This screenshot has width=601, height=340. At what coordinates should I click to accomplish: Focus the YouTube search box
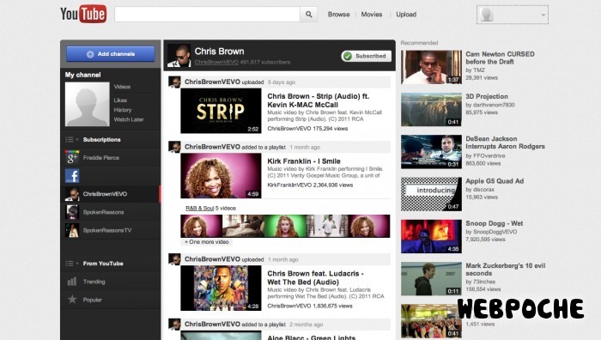(x=208, y=15)
